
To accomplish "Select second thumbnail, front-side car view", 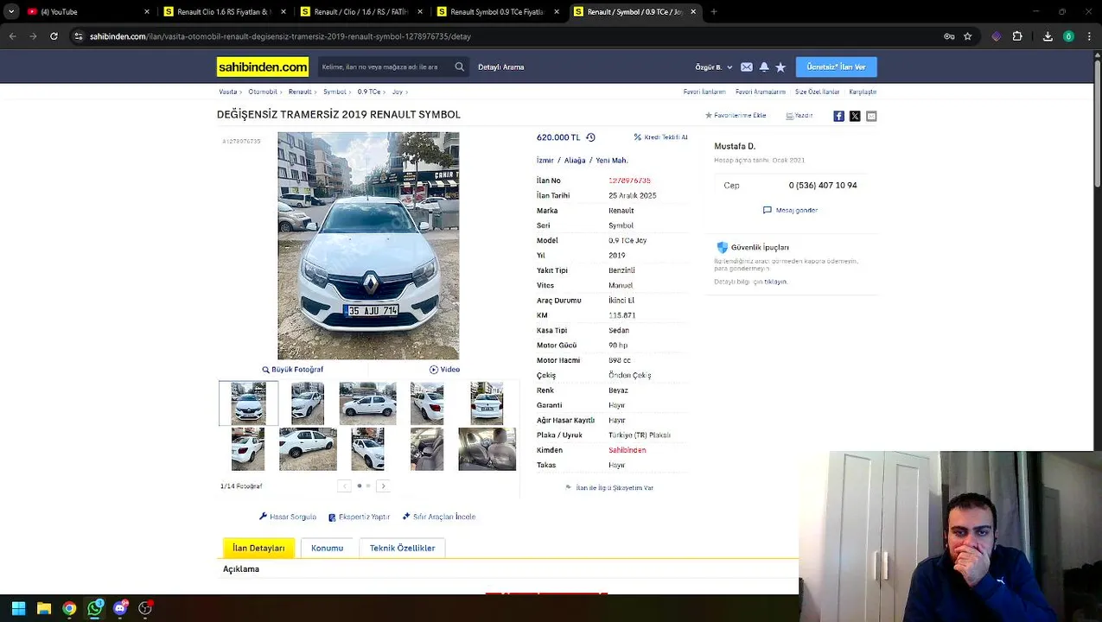I will point(308,403).
